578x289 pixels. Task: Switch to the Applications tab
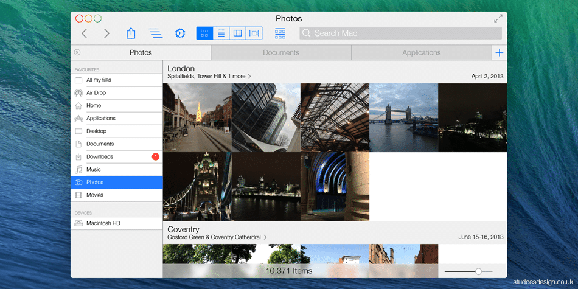pos(421,53)
